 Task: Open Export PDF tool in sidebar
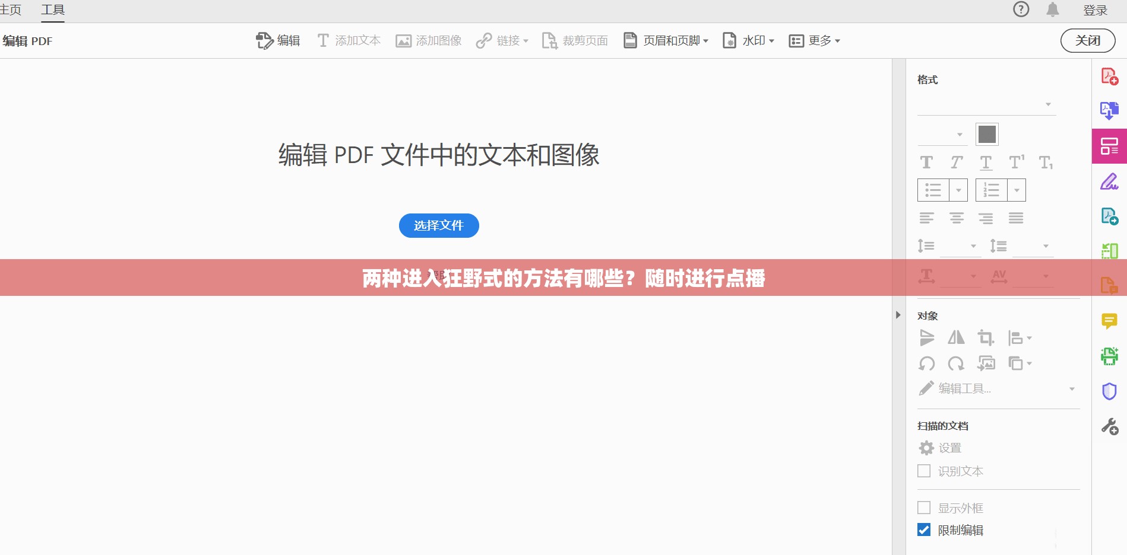(x=1109, y=110)
